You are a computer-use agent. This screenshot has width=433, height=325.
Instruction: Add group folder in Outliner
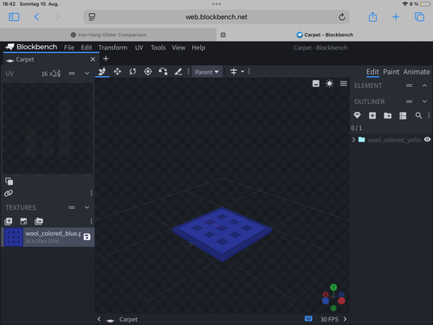tap(388, 115)
